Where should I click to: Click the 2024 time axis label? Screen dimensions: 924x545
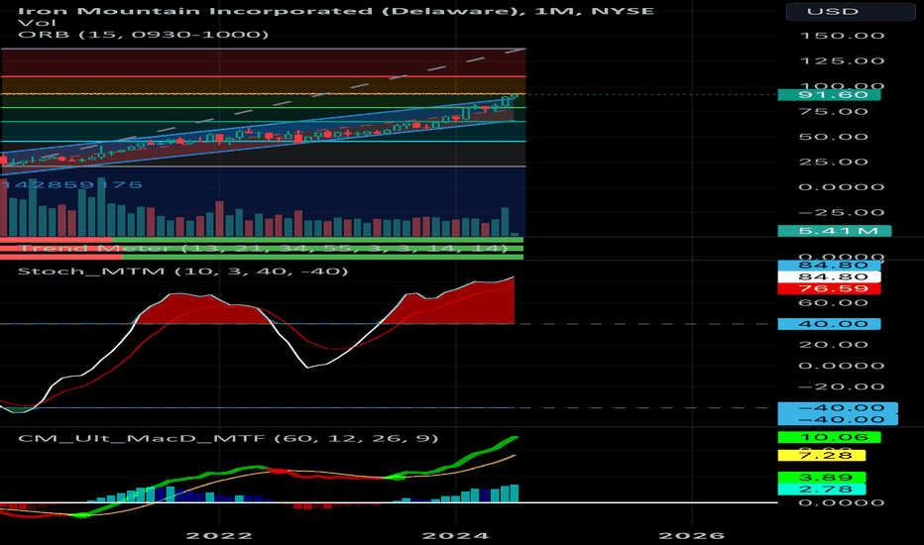(x=455, y=535)
